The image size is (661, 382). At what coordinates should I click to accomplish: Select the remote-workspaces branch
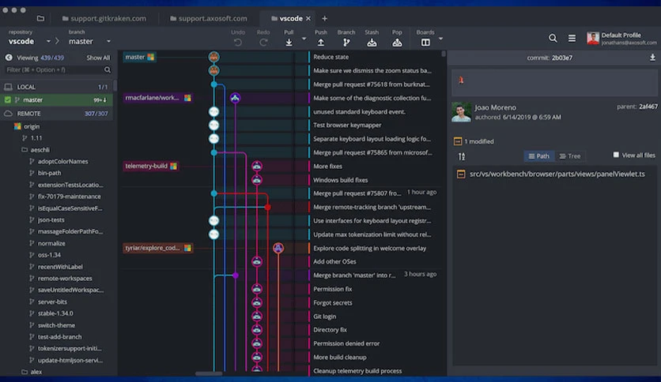point(65,278)
